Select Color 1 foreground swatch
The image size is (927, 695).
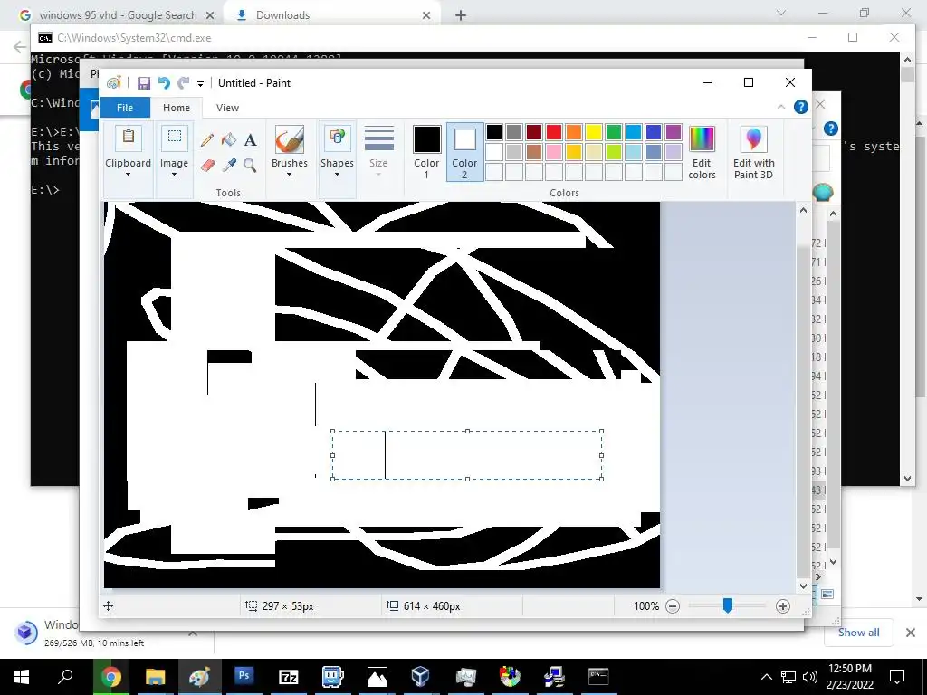point(426,152)
